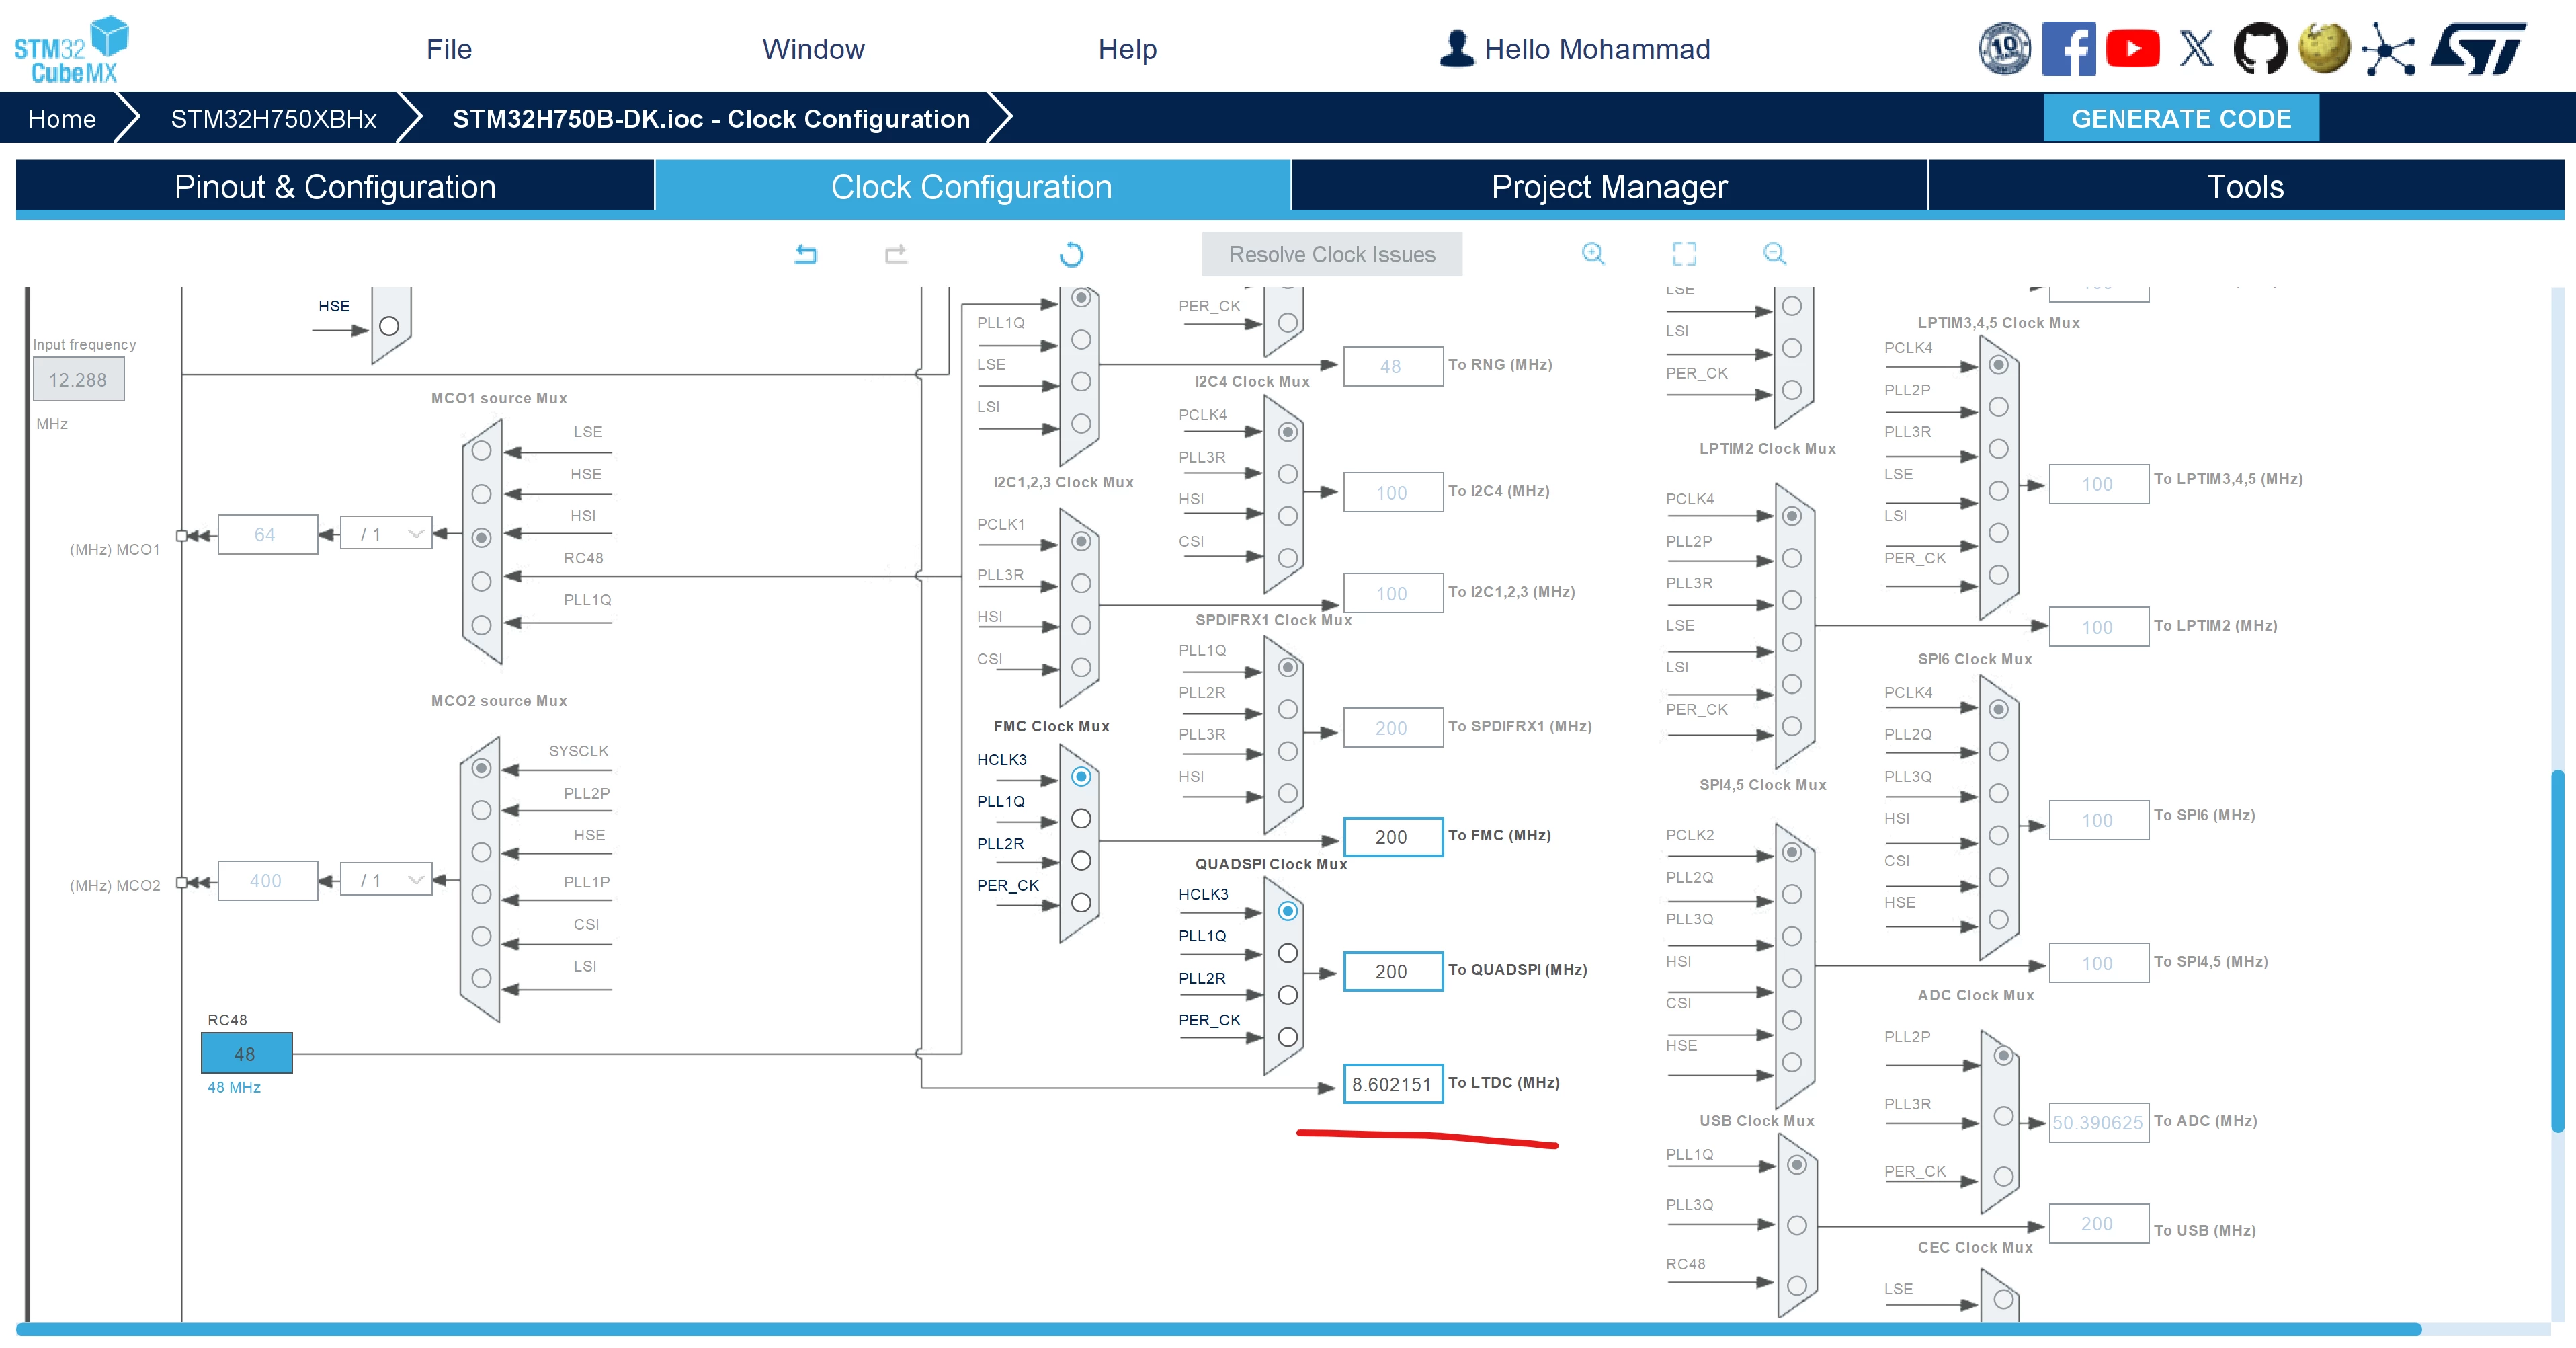Open the File menu
The width and height of the screenshot is (2576, 1348).
click(x=448, y=49)
